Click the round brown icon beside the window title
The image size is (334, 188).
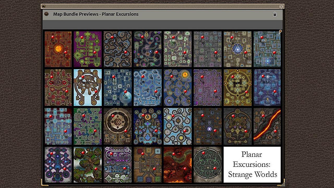click(x=46, y=14)
